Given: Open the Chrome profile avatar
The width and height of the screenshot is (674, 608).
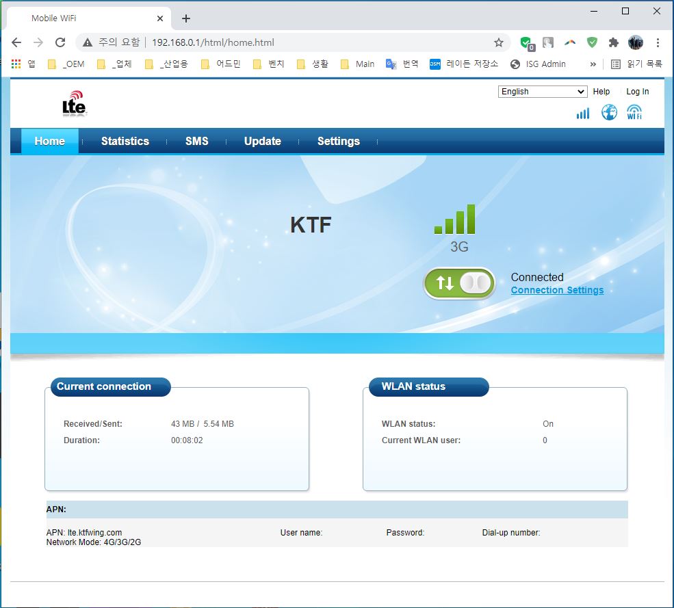Looking at the screenshot, I should click(636, 42).
